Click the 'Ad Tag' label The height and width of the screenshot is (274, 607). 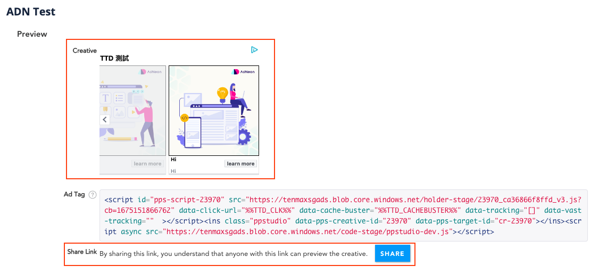(x=74, y=194)
